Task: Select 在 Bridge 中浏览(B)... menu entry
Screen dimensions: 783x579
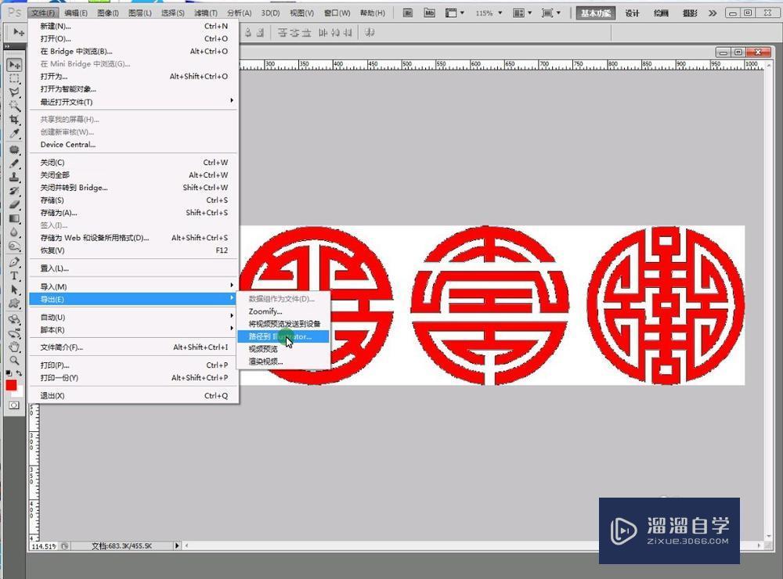Action: coord(133,51)
